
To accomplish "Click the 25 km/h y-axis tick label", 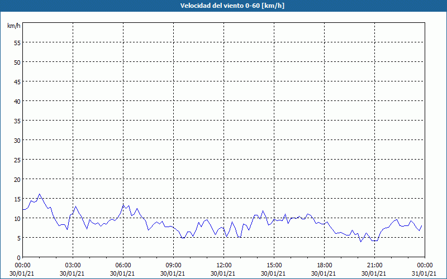I will tap(17, 160).
